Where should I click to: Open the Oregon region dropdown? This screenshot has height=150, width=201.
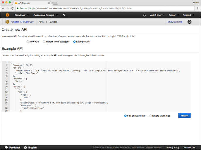click(x=173, y=15)
